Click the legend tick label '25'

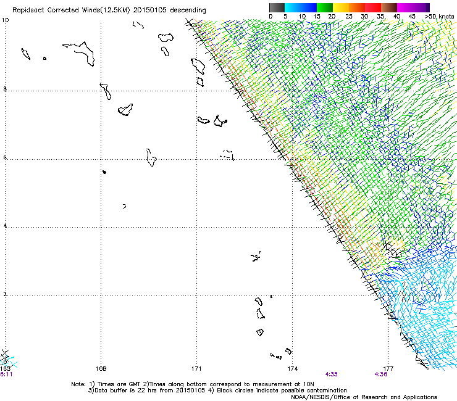[349, 17]
